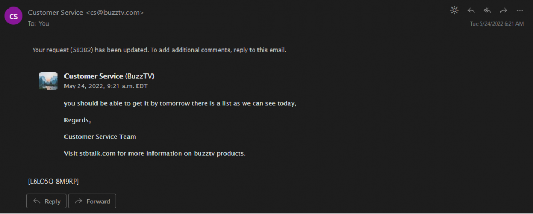Image resolution: width=533 pixels, height=214 pixels.
Task: Click the ticket code [L6LO5Q-8M9RP]
Action: point(53,182)
